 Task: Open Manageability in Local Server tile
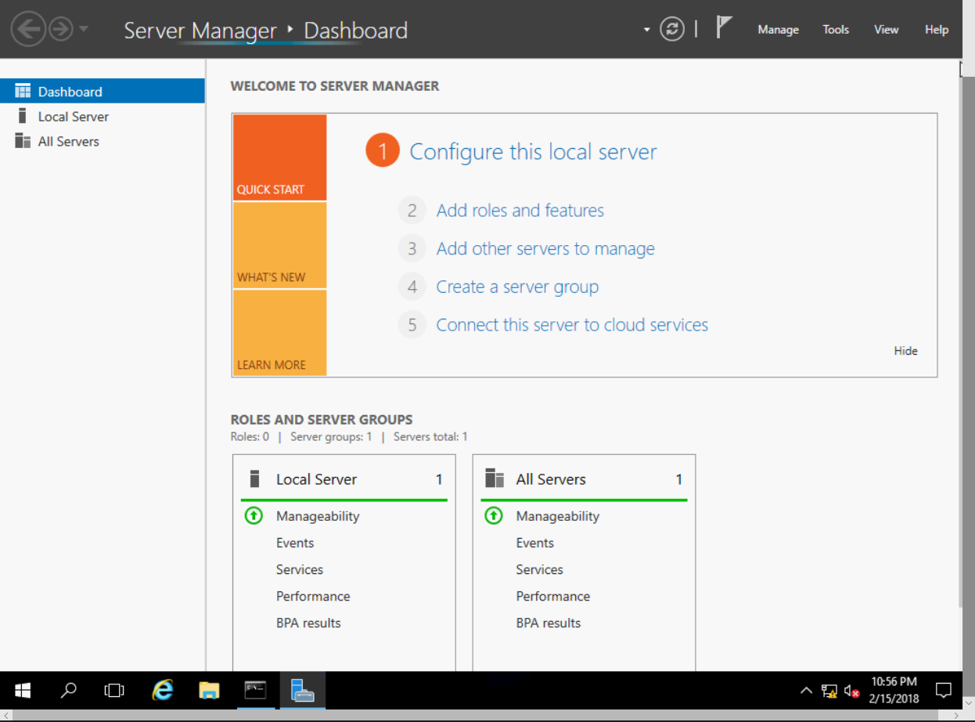[318, 516]
